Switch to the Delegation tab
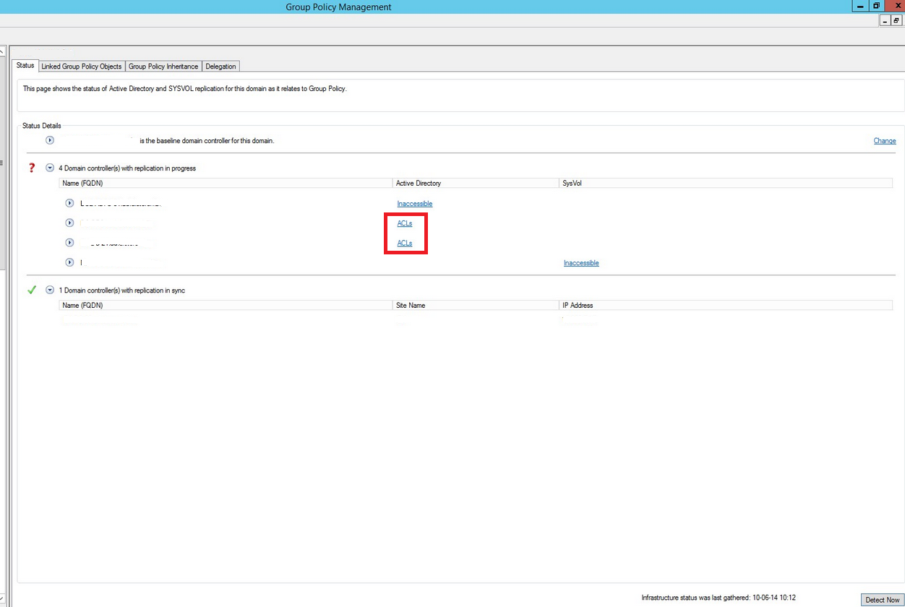This screenshot has width=905, height=607. pyautogui.click(x=220, y=66)
